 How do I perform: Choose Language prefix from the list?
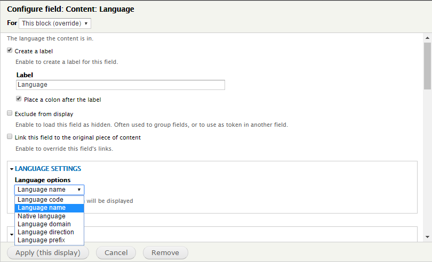[42, 240]
